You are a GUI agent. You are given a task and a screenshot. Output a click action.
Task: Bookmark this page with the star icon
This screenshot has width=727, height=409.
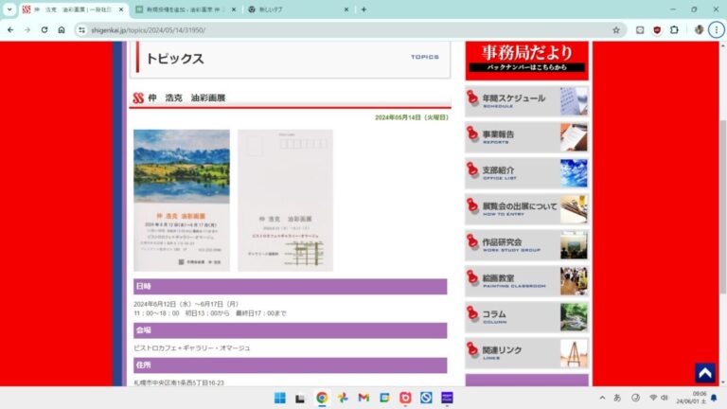tap(615, 30)
